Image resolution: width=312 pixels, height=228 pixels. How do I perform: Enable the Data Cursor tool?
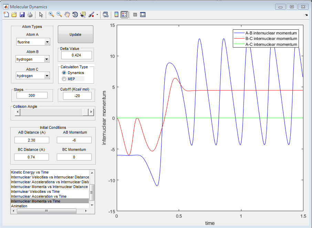pos(83,14)
